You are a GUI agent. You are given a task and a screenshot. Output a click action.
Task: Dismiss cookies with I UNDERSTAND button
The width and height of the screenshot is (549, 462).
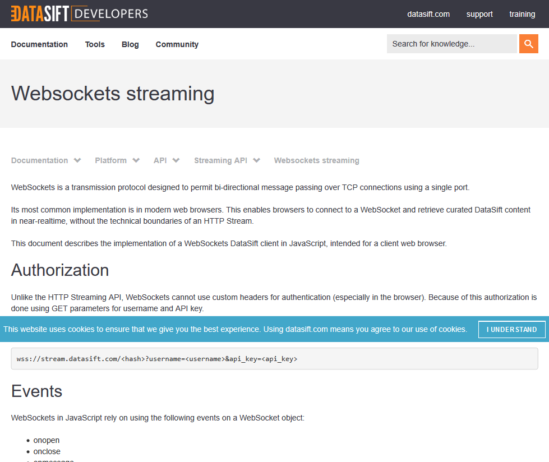click(511, 329)
